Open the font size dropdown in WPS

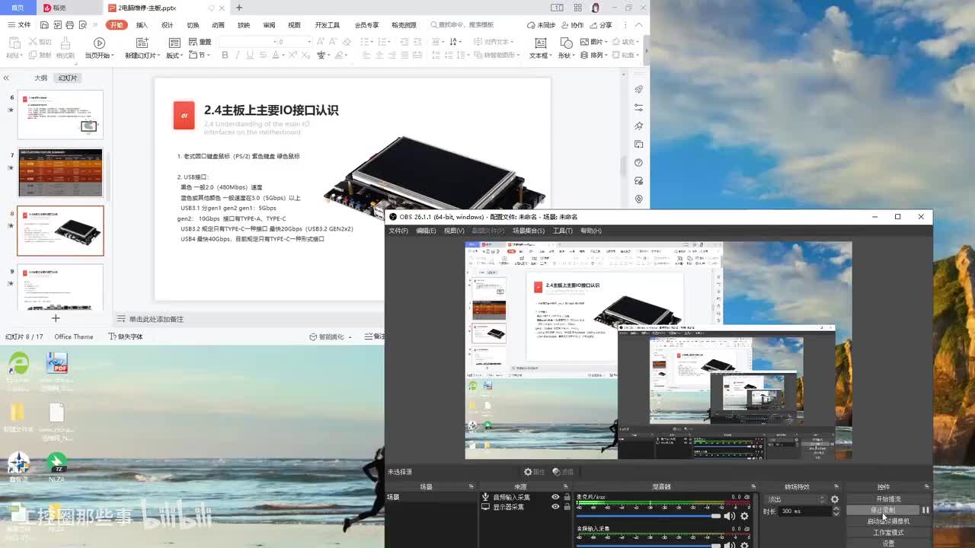tap(308, 42)
